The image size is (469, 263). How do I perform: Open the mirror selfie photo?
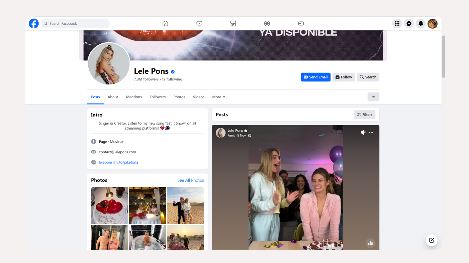click(x=110, y=237)
